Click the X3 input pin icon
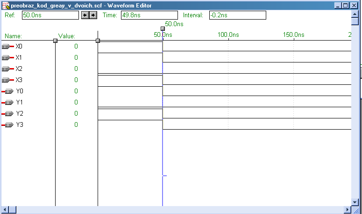362x214 pixels. (8, 80)
